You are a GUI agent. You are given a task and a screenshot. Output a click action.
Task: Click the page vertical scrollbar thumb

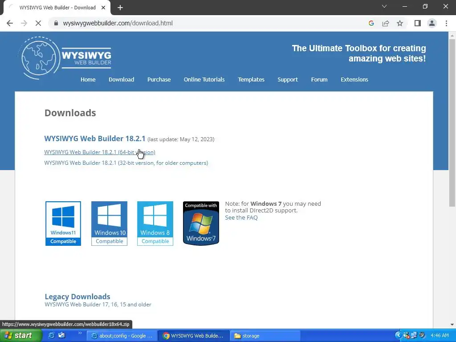click(x=452, y=122)
